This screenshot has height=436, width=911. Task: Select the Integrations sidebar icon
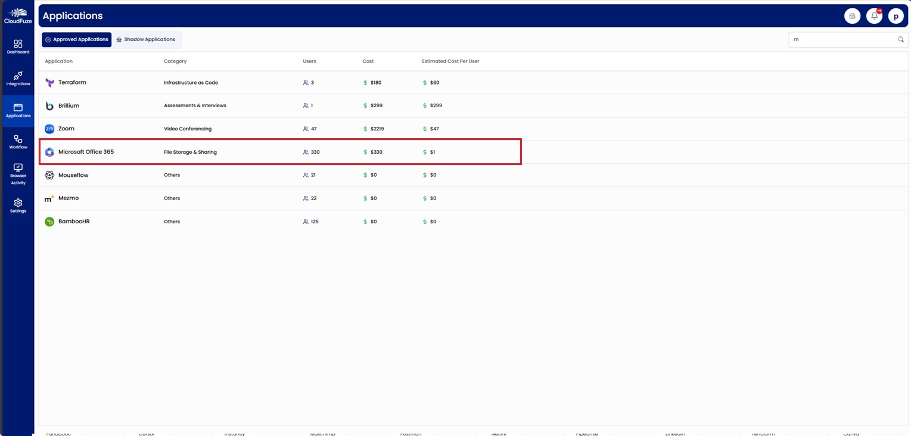(18, 78)
